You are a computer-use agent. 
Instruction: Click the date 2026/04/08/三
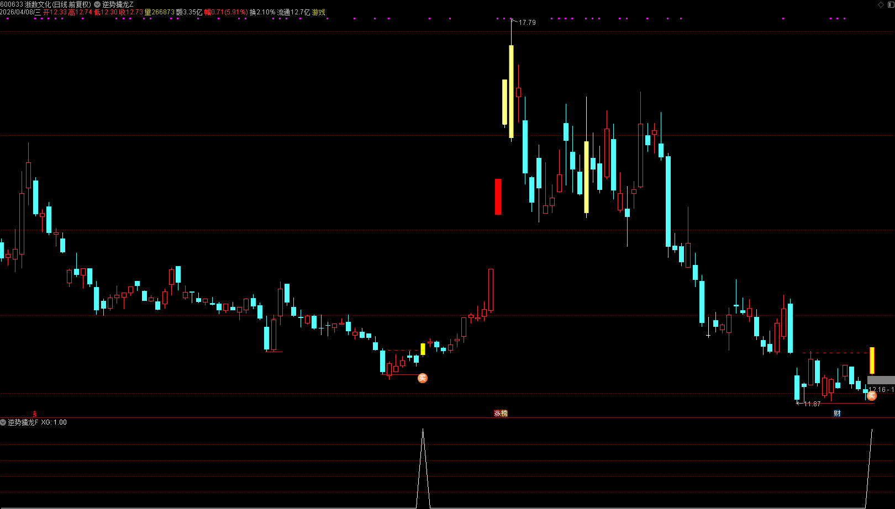[20, 12]
